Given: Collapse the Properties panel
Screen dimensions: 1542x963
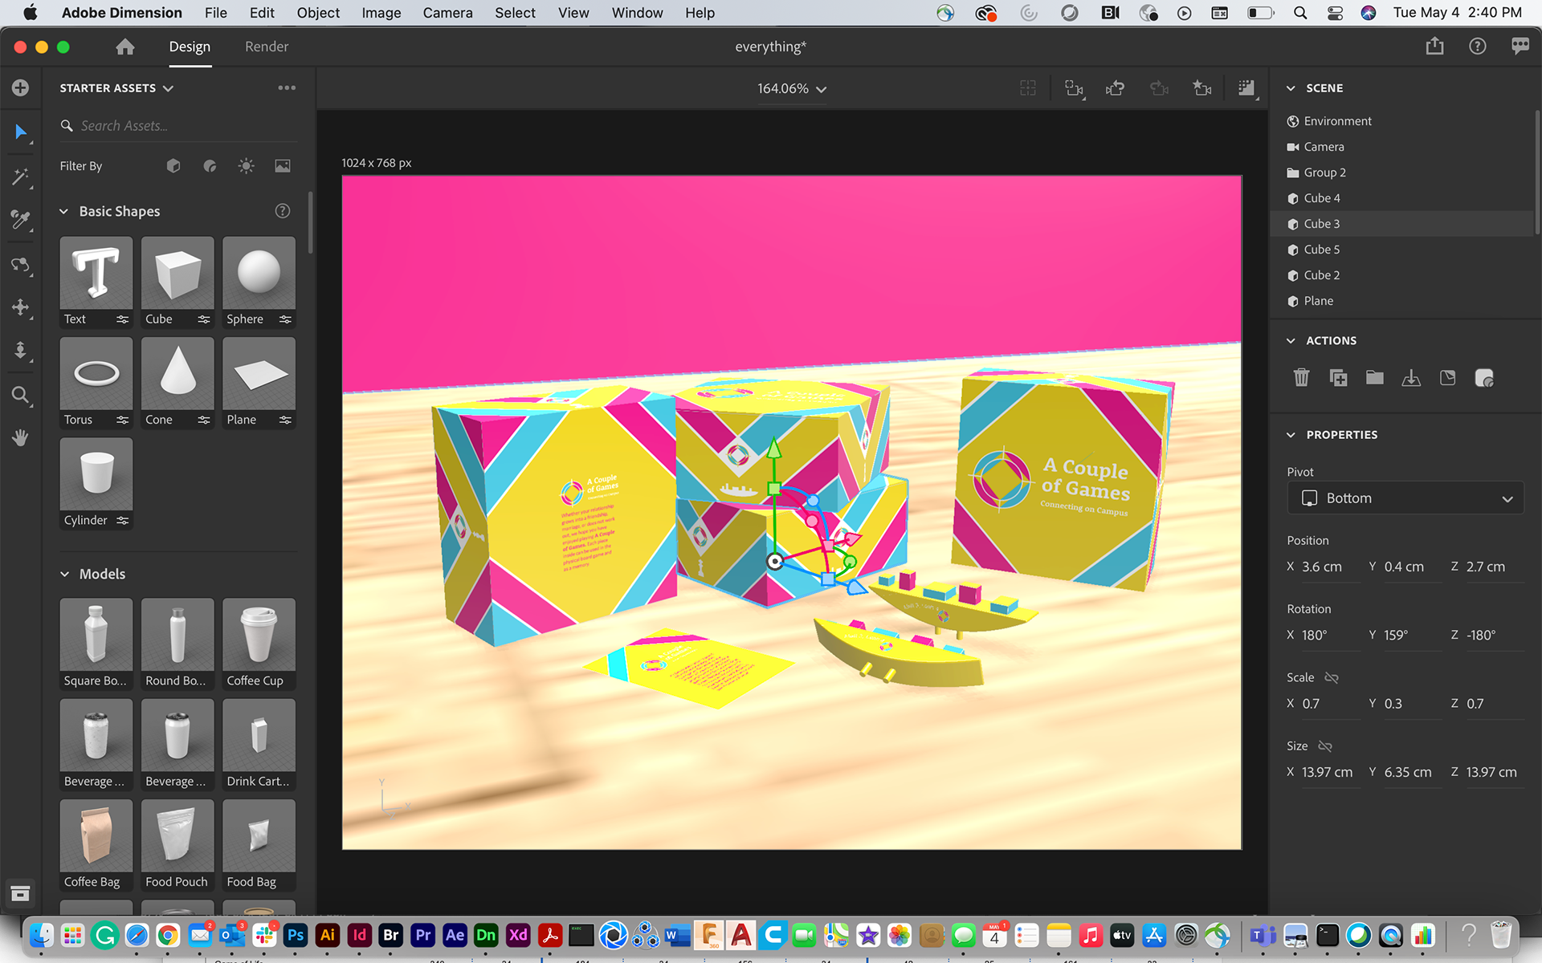Looking at the screenshot, I should pos(1291,435).
